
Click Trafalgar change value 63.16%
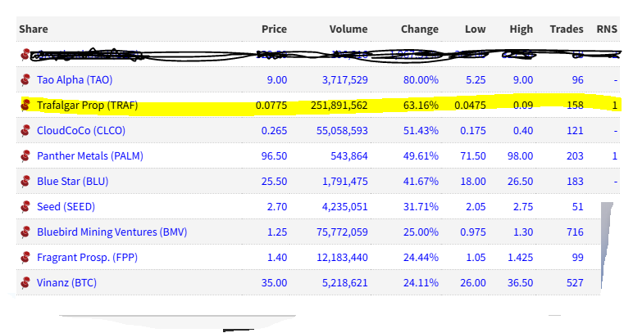coord(421,105)
